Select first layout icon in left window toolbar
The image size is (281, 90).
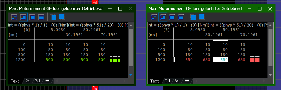tap(14, 17)
